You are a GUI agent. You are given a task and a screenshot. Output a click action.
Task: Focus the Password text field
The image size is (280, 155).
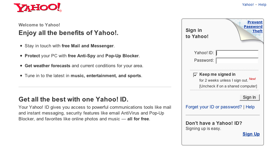click(x=237, y=60)
